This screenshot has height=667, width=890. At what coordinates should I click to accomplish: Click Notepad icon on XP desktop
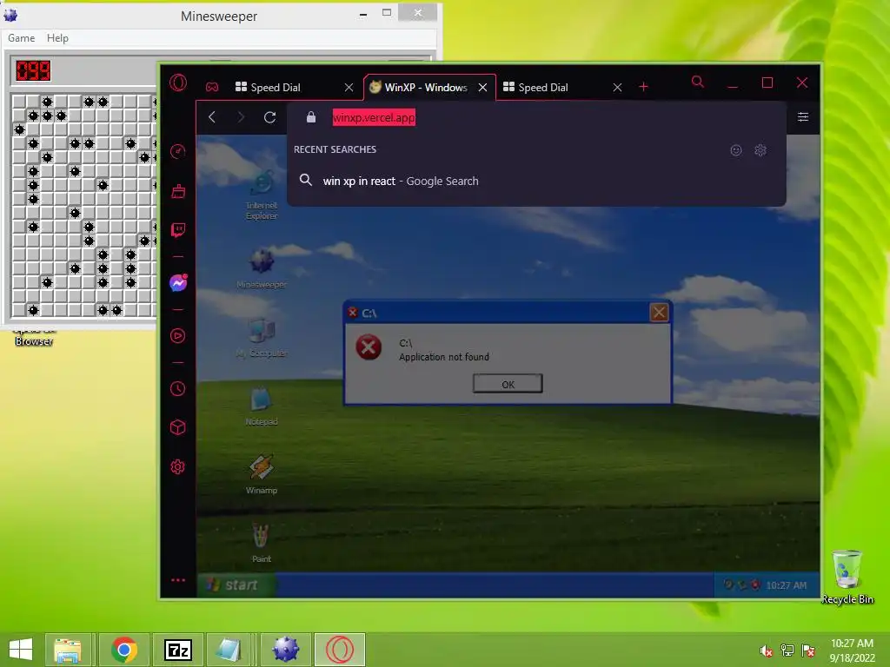pyautogui.click(x=262, y=406)
